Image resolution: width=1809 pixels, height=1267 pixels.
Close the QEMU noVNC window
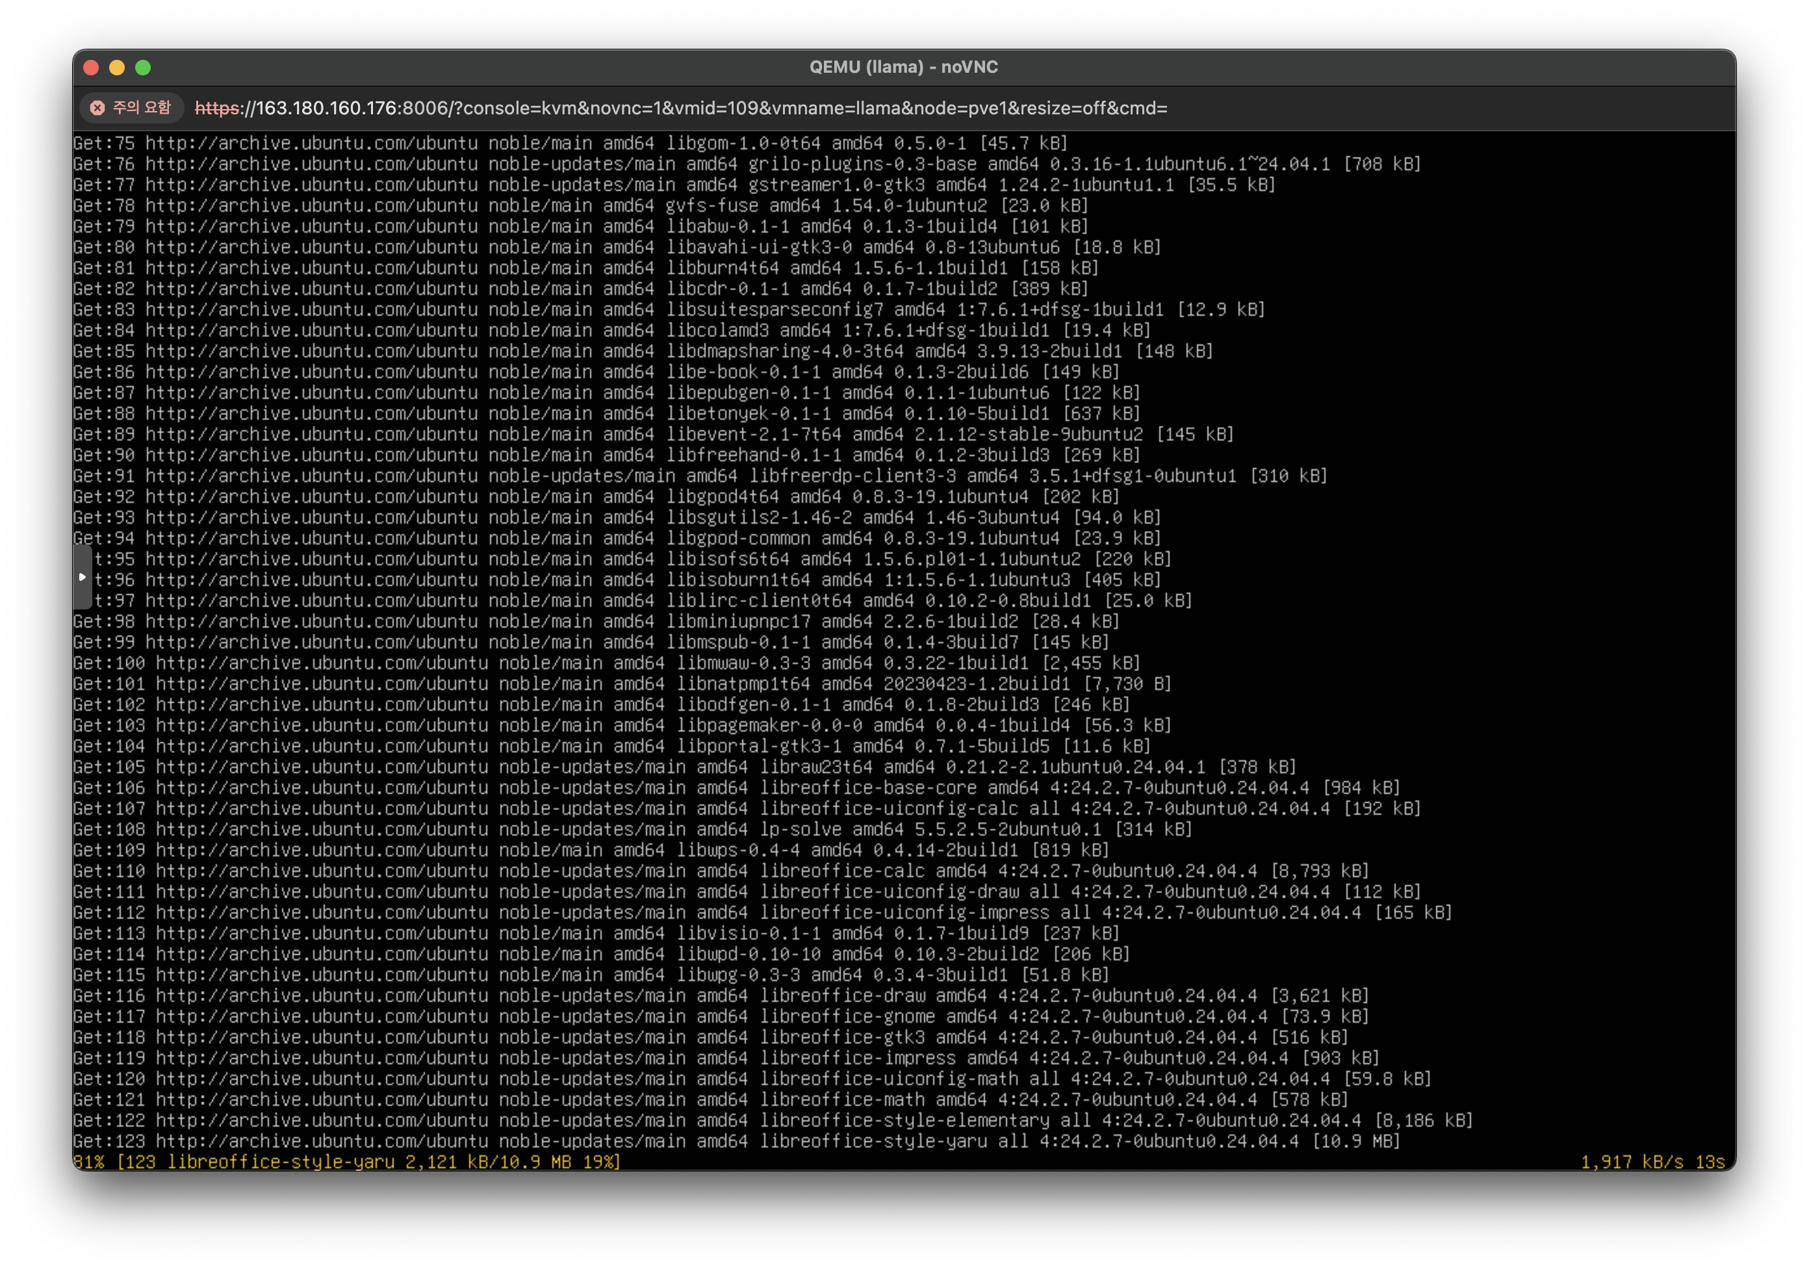pyautogui.click(x=92, y=68)
